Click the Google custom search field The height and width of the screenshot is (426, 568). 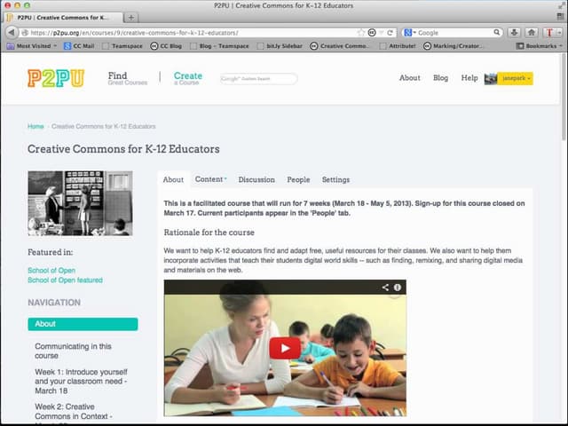[258, 79]
